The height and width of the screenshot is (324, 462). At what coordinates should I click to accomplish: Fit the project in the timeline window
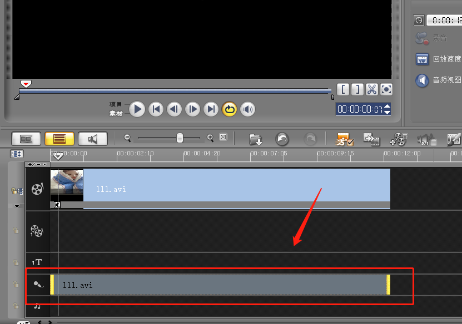coord(223,137)
